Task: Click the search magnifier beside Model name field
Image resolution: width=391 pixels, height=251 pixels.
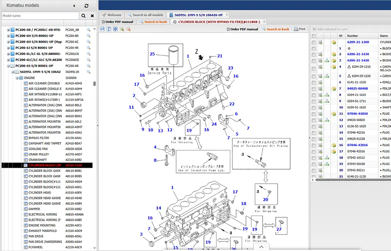Action: 84,16
